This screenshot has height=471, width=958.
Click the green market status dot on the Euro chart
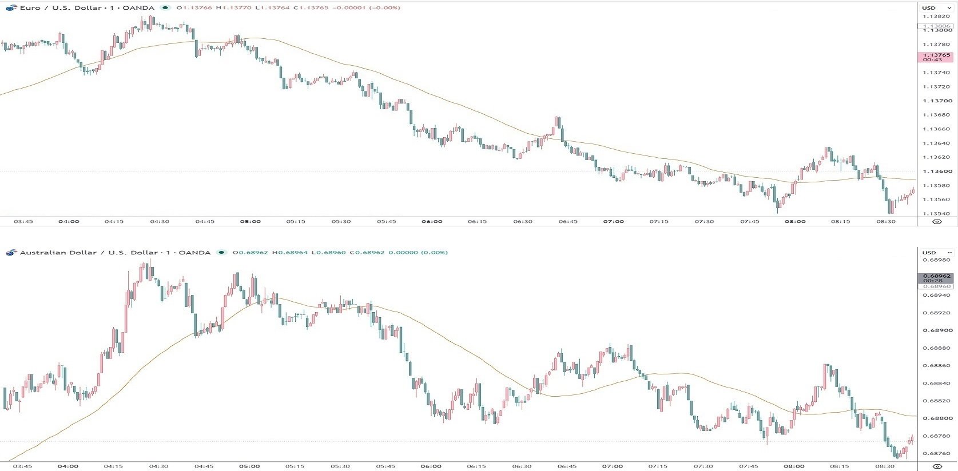tap(166, 8)
